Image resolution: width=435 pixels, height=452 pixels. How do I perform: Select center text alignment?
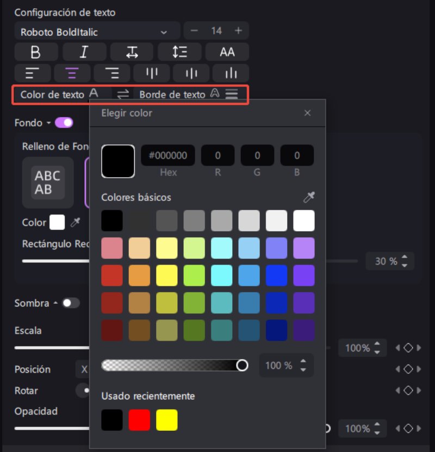[72, 73]
